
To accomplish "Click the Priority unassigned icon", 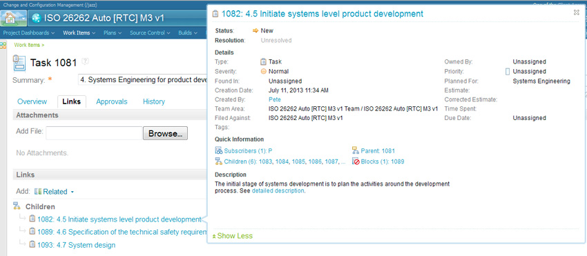I will (508, 71).
